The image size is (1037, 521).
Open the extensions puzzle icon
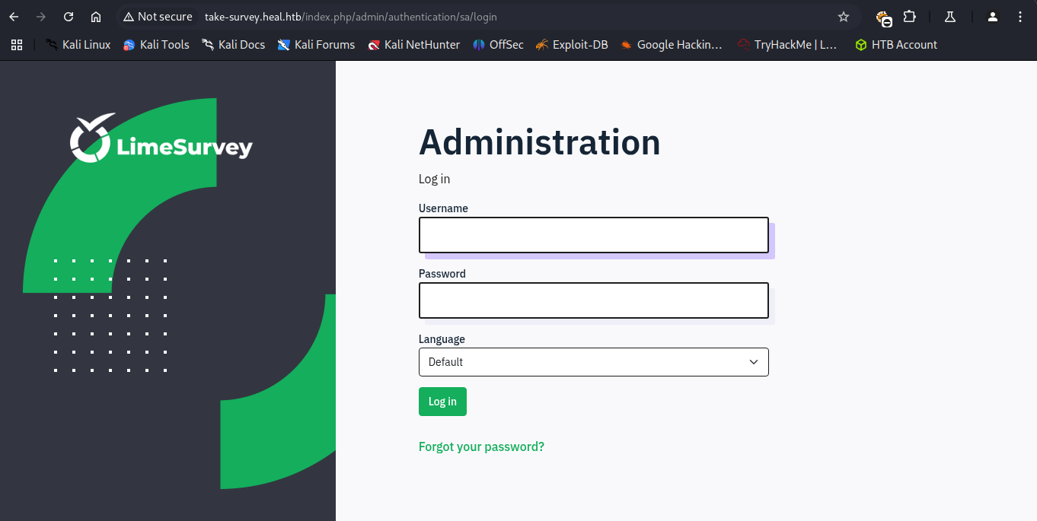click(909, 17)
